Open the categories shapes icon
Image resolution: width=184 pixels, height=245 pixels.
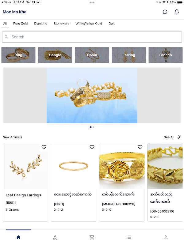pyautogui.click(x=55, y=237)
